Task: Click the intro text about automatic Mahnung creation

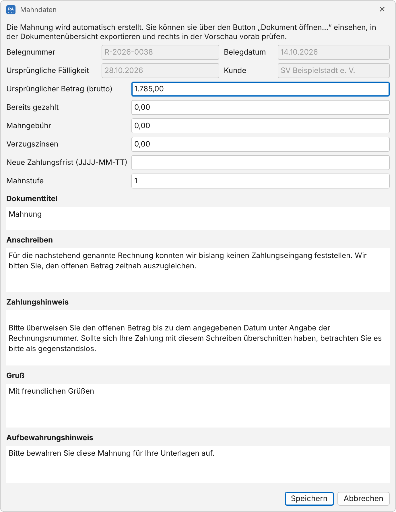Action: click(191, 32)
